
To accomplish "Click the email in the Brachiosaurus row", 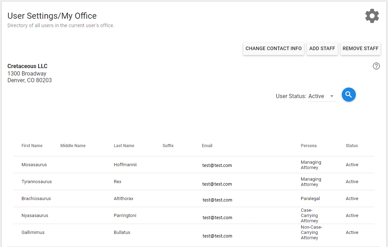I will point(217,200).
